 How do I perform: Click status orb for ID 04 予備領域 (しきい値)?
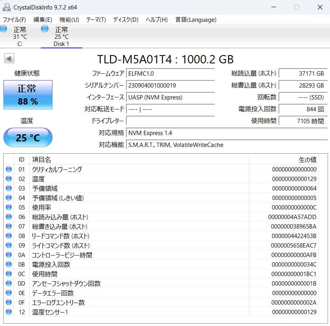tap(9, 198)
